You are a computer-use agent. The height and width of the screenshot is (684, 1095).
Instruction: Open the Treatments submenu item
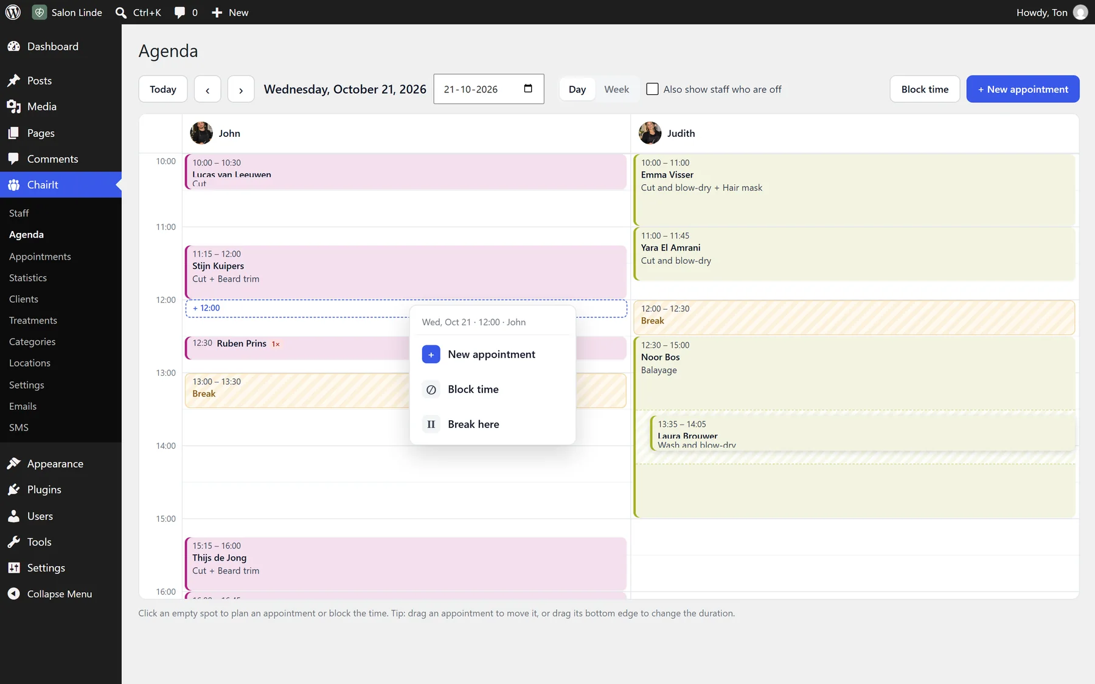pos(33,320)
